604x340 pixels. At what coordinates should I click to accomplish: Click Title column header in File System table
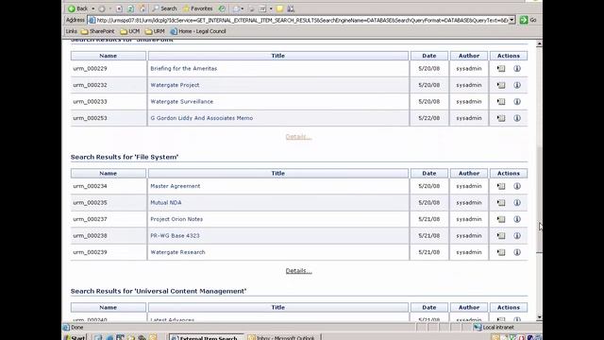coord(278,174)
